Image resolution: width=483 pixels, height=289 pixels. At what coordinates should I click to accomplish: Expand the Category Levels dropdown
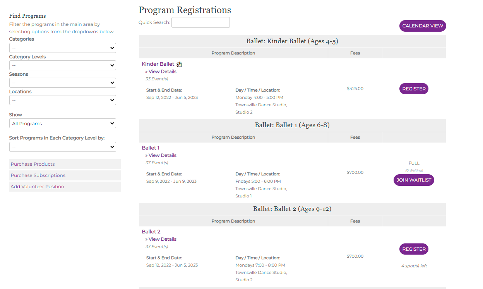(x=62, y=65)
